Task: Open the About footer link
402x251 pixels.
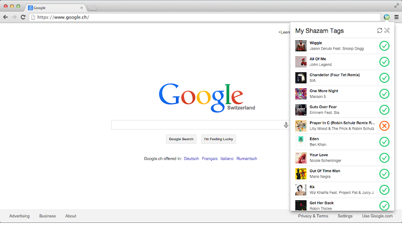Action: [70, 216]
